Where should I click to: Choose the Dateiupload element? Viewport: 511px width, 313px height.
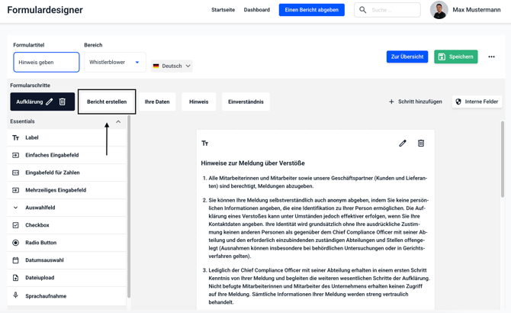(40, 278)
